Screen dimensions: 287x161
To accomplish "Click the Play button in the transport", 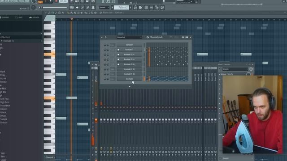I will click(x=46, y=1).
